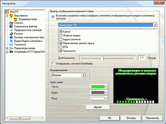Enable the Аудио система checkbox
The image size is (166, 124).
point(61,39)
